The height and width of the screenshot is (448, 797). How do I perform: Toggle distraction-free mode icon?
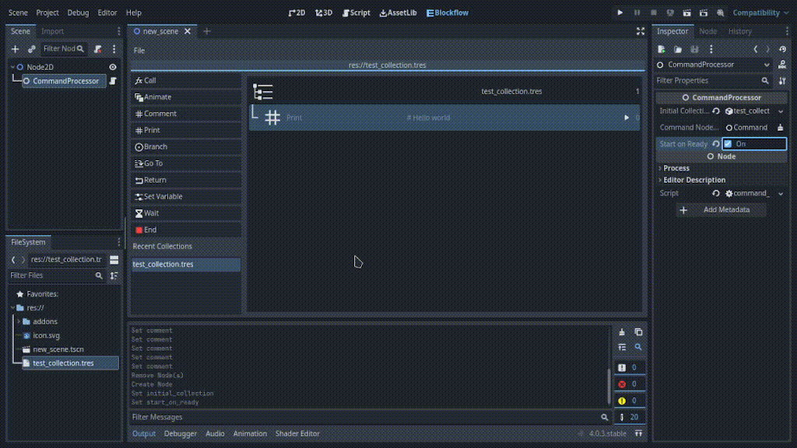[640, 31]
